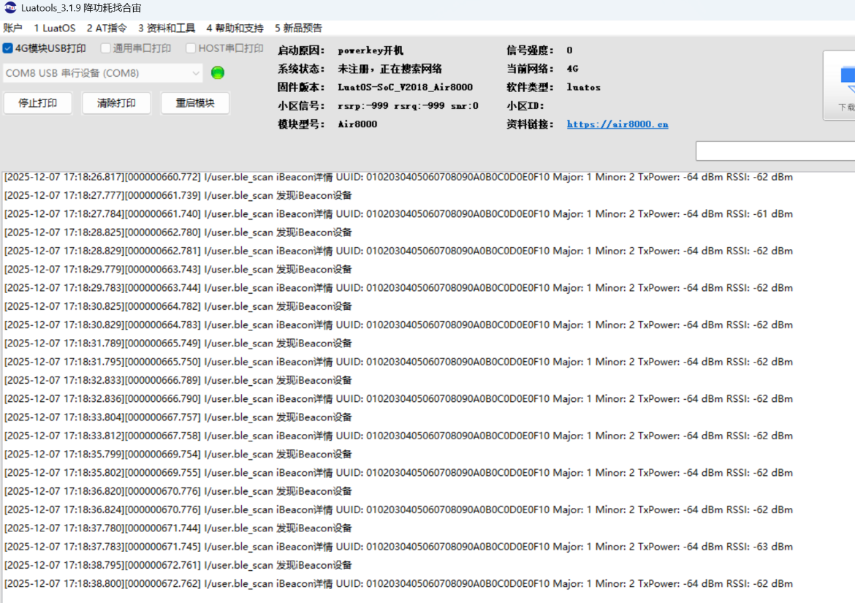Select the log line timestamped 17:18:26.817
The height and width of the screenshot is (603, 855).
[398, 177]
